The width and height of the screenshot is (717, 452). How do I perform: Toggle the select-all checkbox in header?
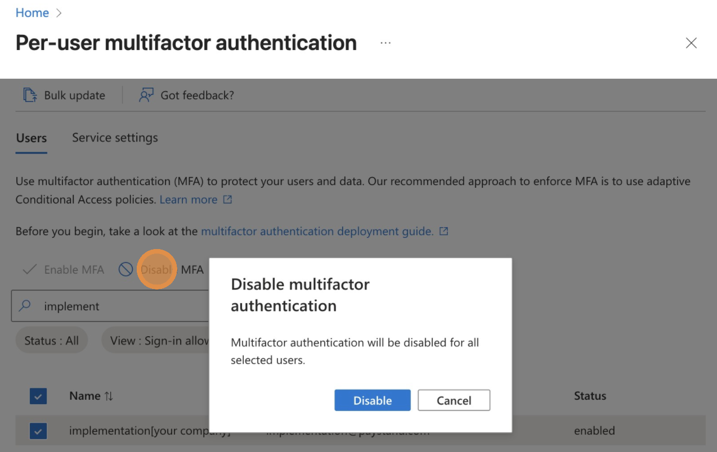click(x=38, y=396)
